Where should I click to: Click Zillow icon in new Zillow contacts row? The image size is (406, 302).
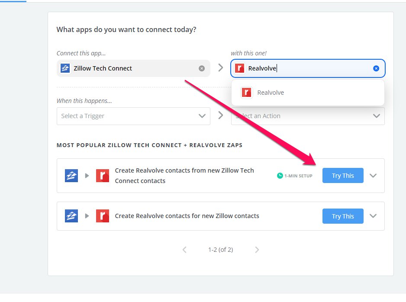pos(71,216)
